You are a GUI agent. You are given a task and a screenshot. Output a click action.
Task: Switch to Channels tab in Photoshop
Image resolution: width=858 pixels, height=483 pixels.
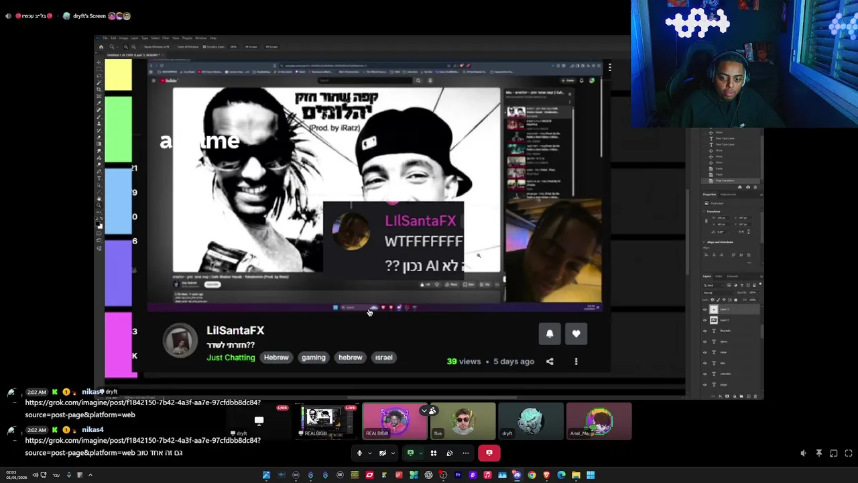(x=733, y=276)
